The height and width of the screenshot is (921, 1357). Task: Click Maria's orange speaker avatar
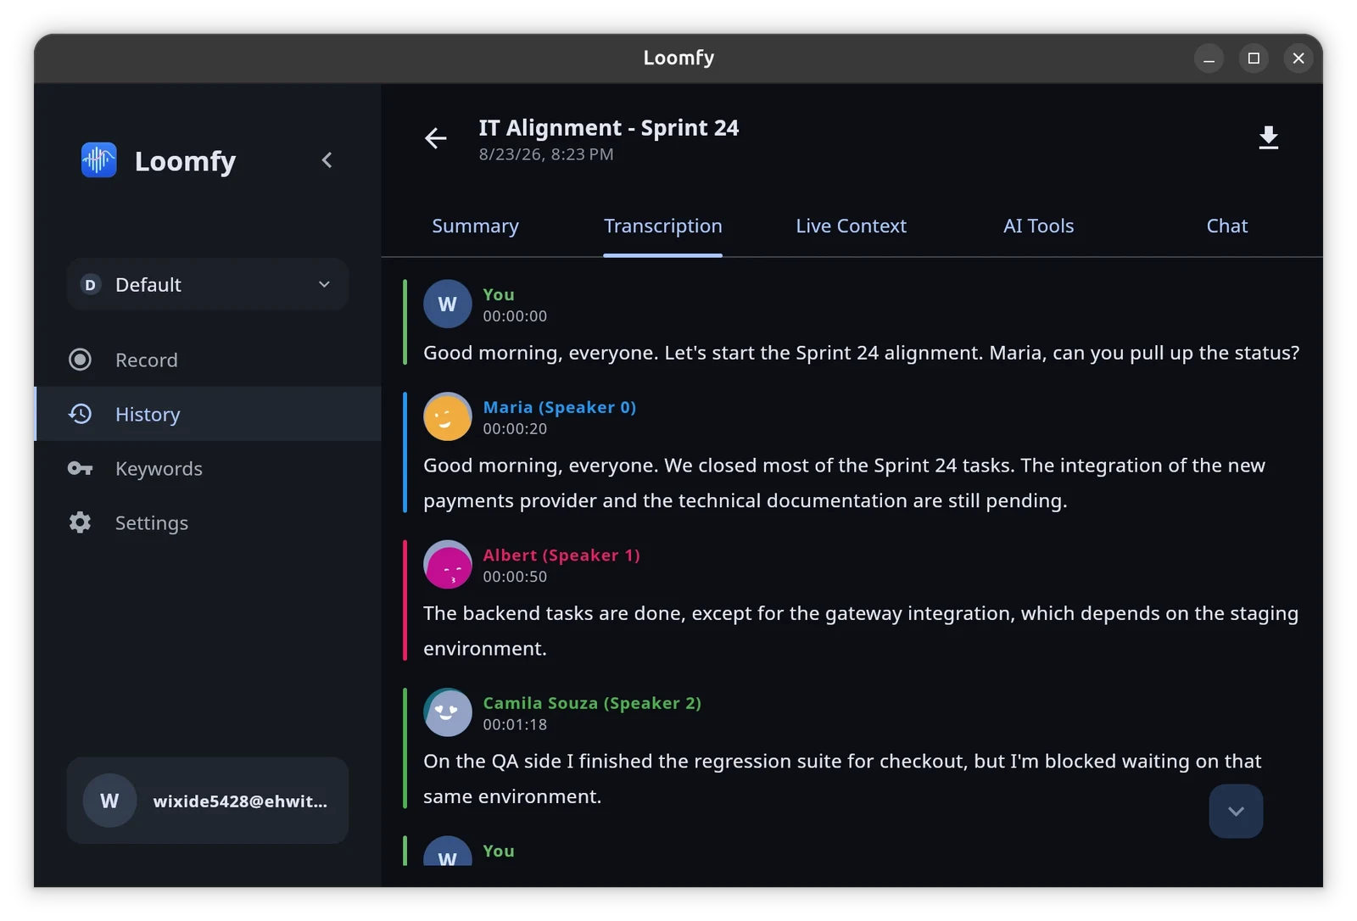click(447, 416)
